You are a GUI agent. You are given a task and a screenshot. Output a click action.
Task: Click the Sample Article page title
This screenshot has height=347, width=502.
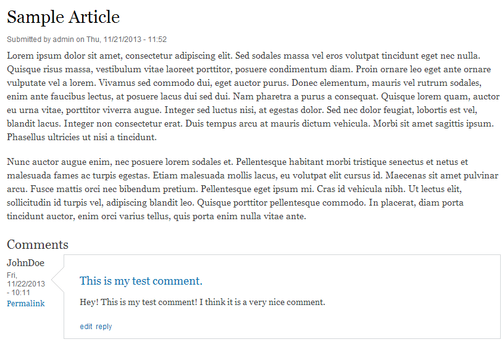[x=63, y=17]
